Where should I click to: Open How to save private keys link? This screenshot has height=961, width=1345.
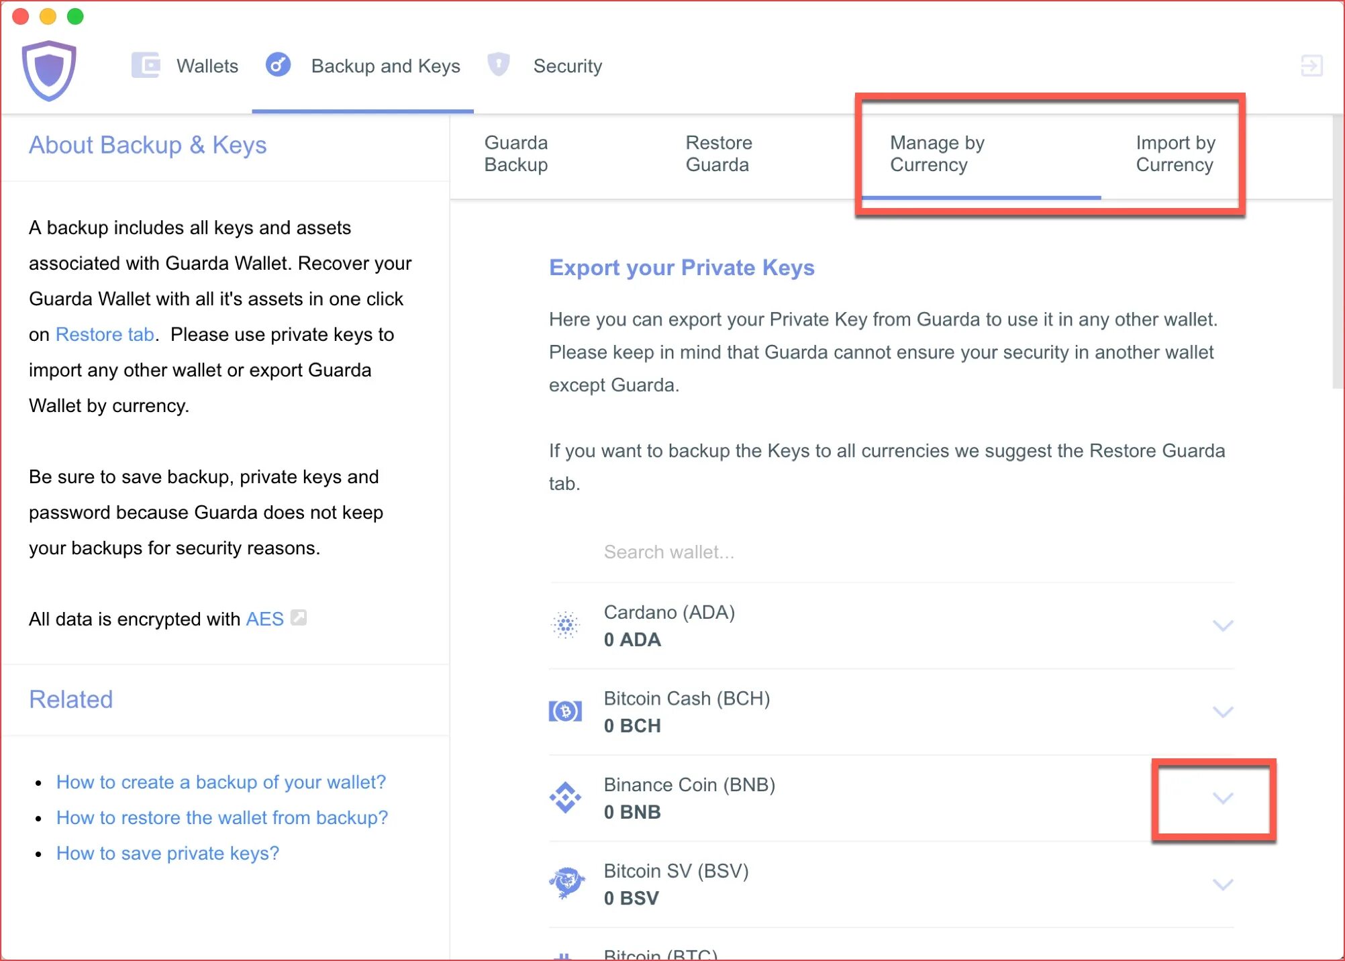pos(167,853)
